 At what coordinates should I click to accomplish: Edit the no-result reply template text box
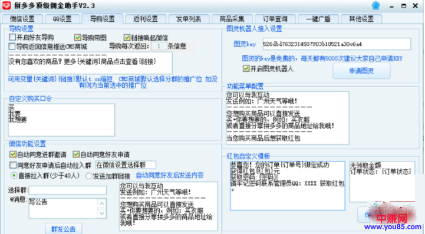pyautogui.click(x=90, y=63)
